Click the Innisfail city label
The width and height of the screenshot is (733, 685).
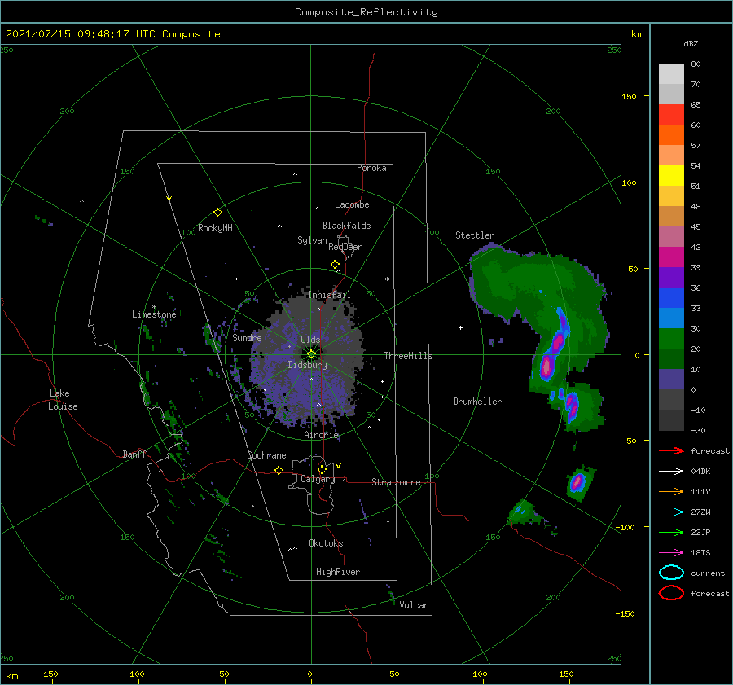(329, 295)
